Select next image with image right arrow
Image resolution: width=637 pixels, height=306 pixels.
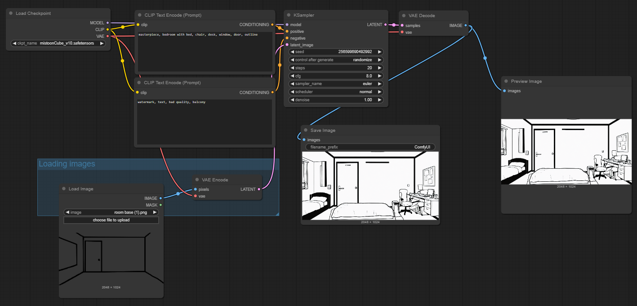[155, 212]
